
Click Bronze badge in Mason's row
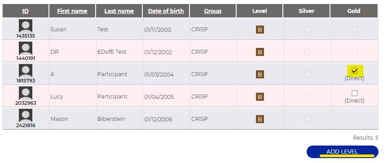(x=259, y=119)
